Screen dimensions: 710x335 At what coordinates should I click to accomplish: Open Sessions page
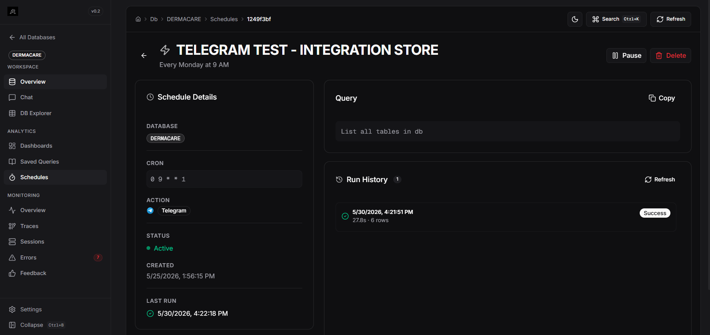click(55, 242)
